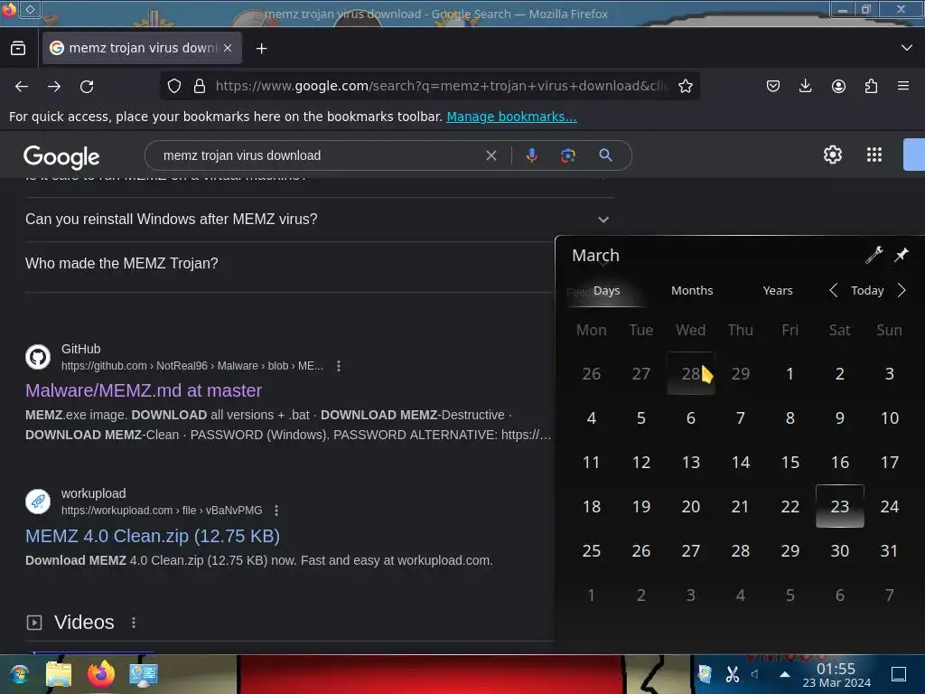Click the Firefox taskbar icon

101,674
